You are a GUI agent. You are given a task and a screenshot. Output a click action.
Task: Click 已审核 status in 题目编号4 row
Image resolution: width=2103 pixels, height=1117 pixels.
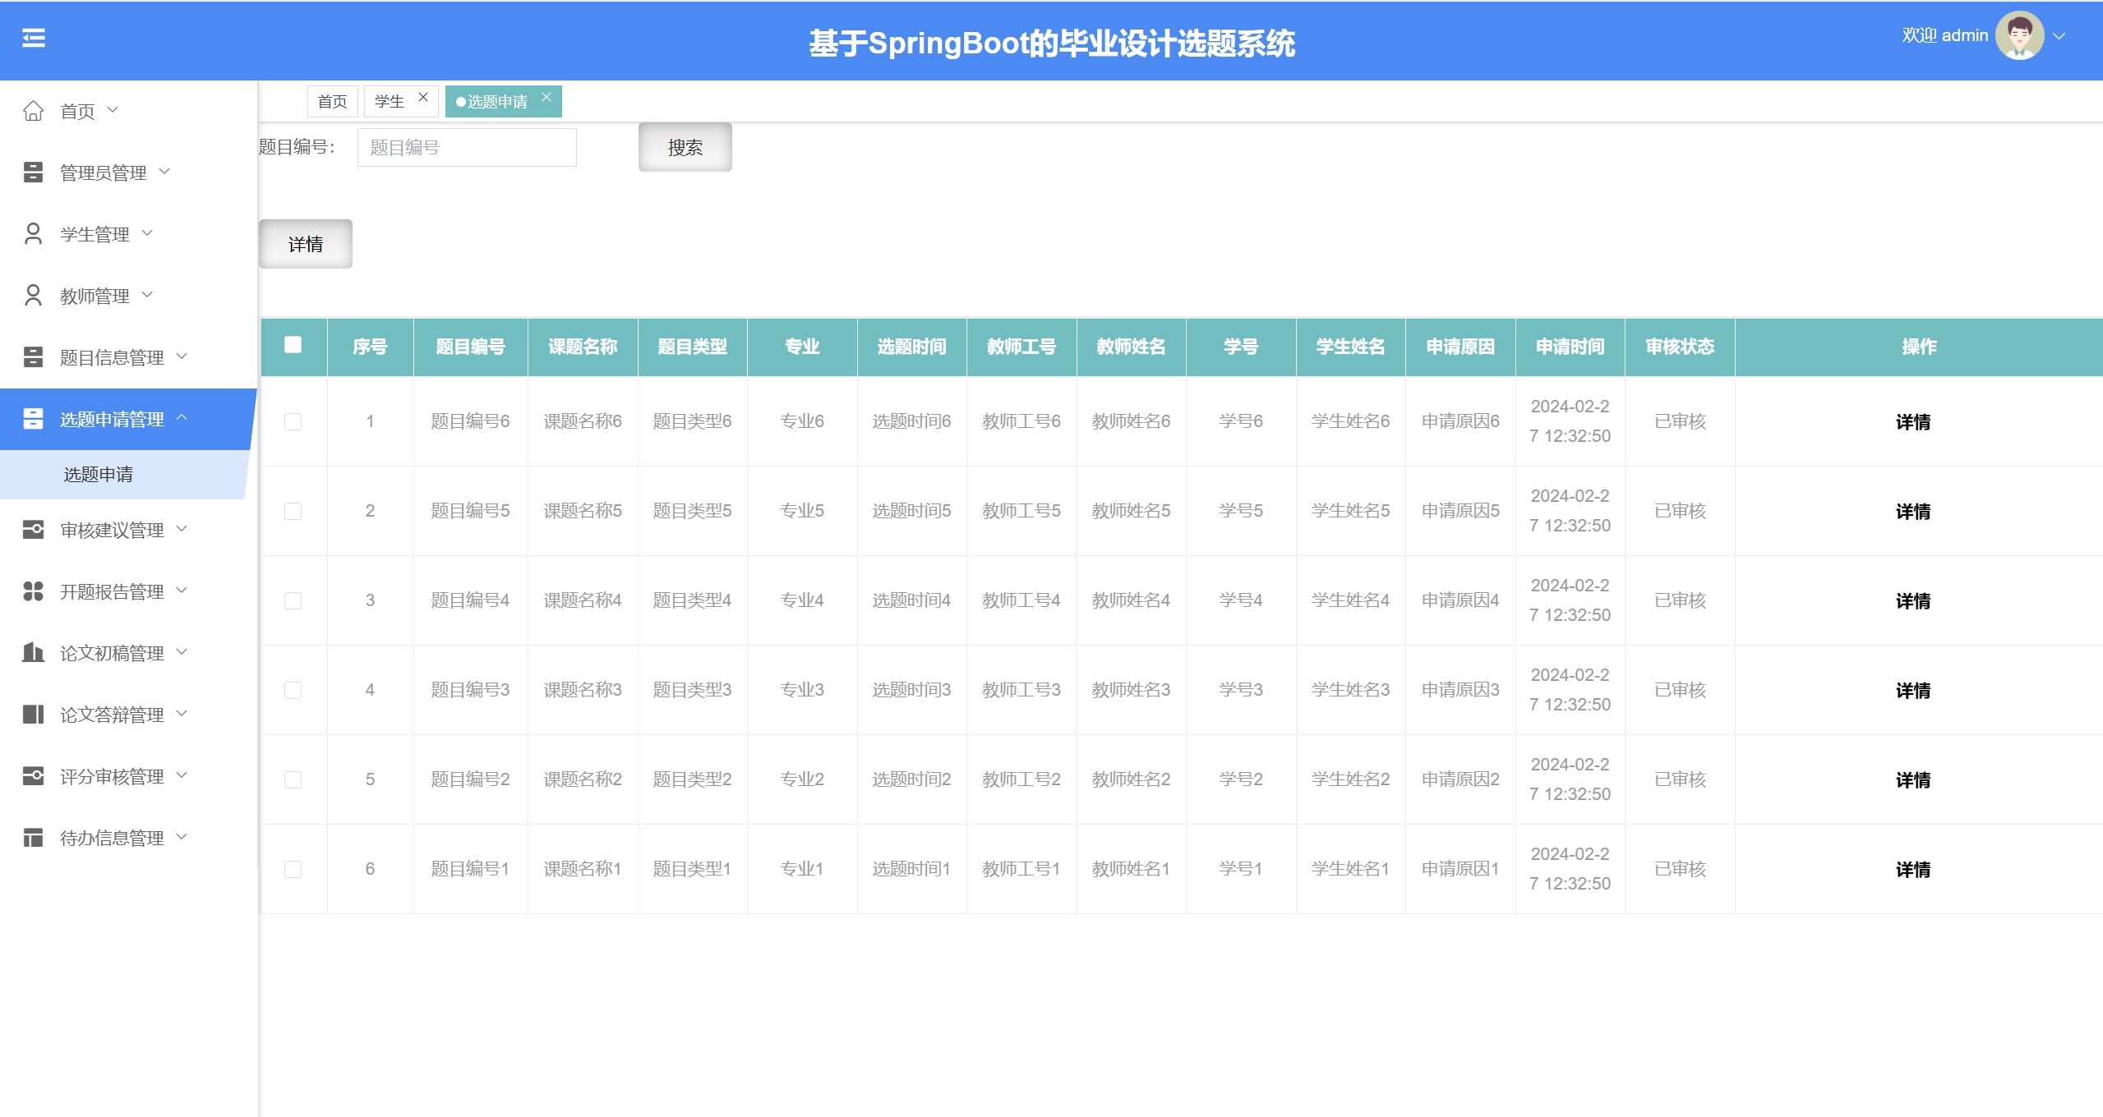(x=1680, y=600)
